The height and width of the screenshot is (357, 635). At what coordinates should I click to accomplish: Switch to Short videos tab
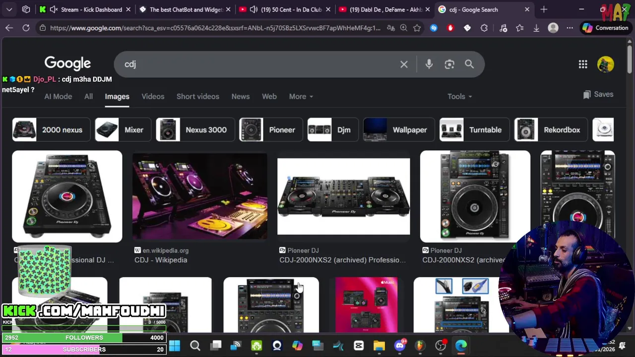point(198,97)
